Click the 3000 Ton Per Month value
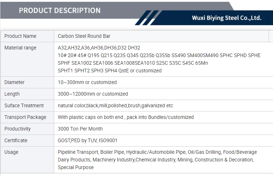Viewport: 273px width, 176px height. (80, 129)
